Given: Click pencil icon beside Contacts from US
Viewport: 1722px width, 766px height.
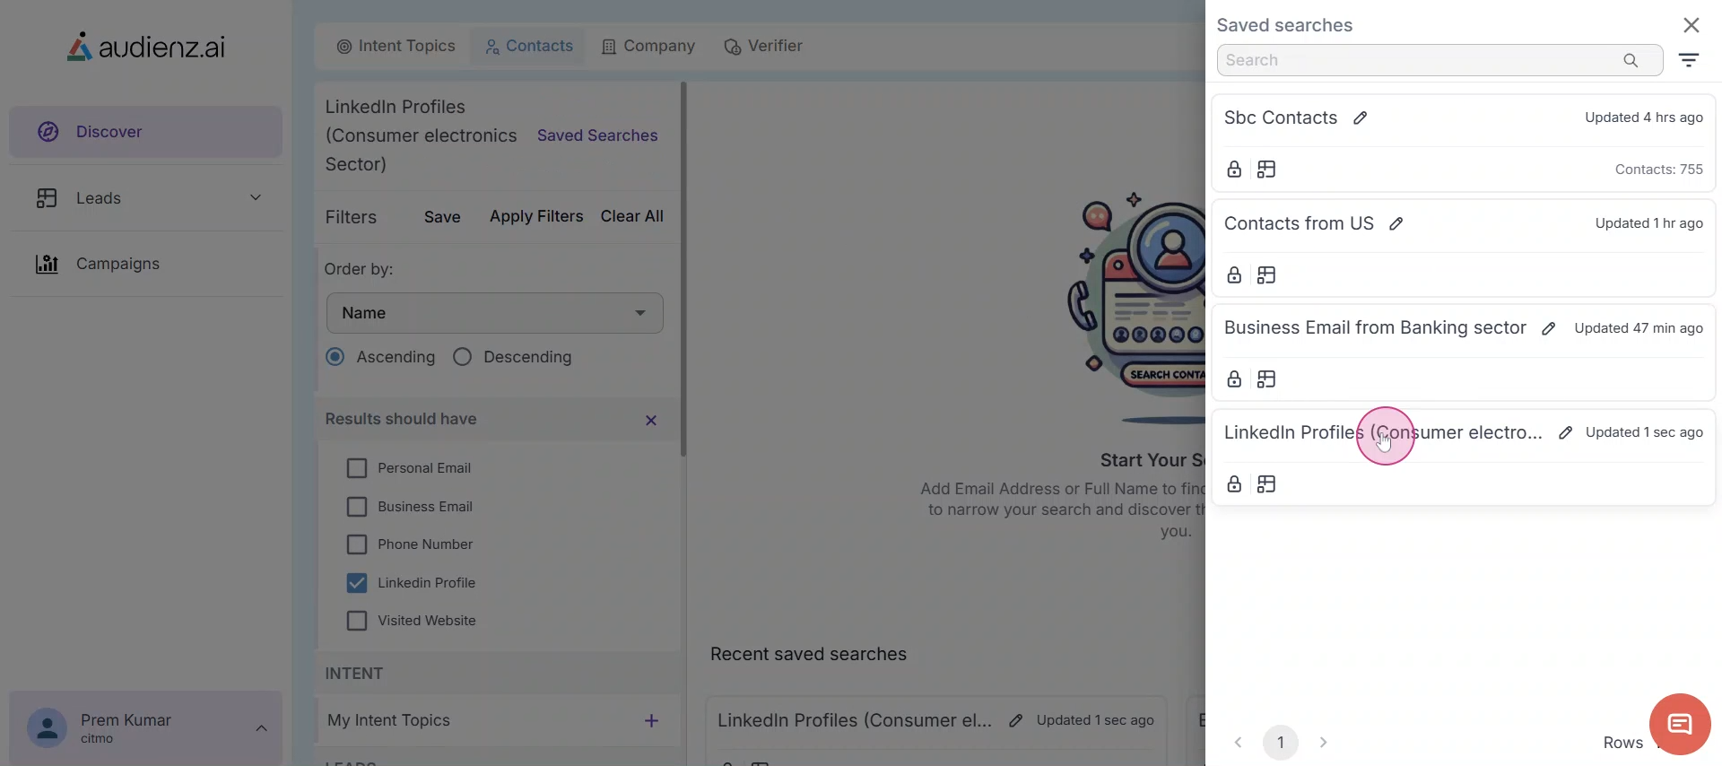Looking at the screenshot, I should point(1396,224).
